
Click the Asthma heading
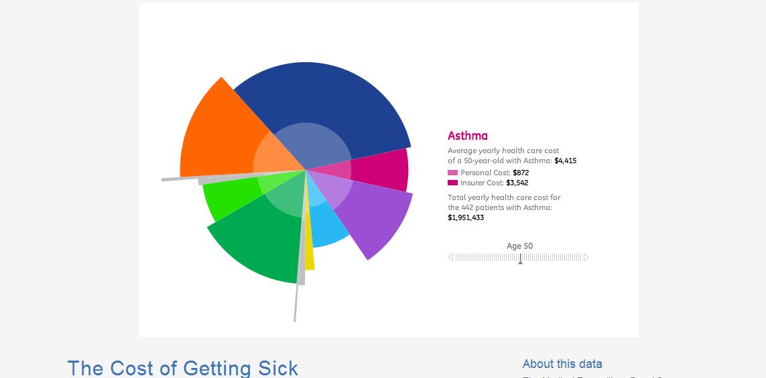(x=468, y=136)
